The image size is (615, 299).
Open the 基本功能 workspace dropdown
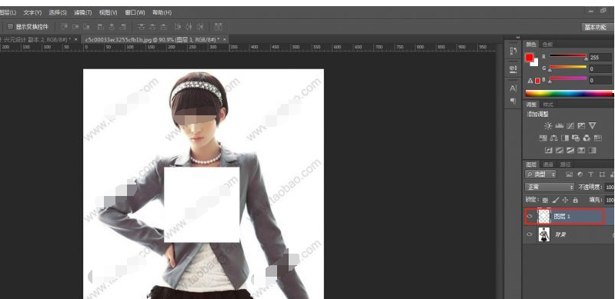596,27
